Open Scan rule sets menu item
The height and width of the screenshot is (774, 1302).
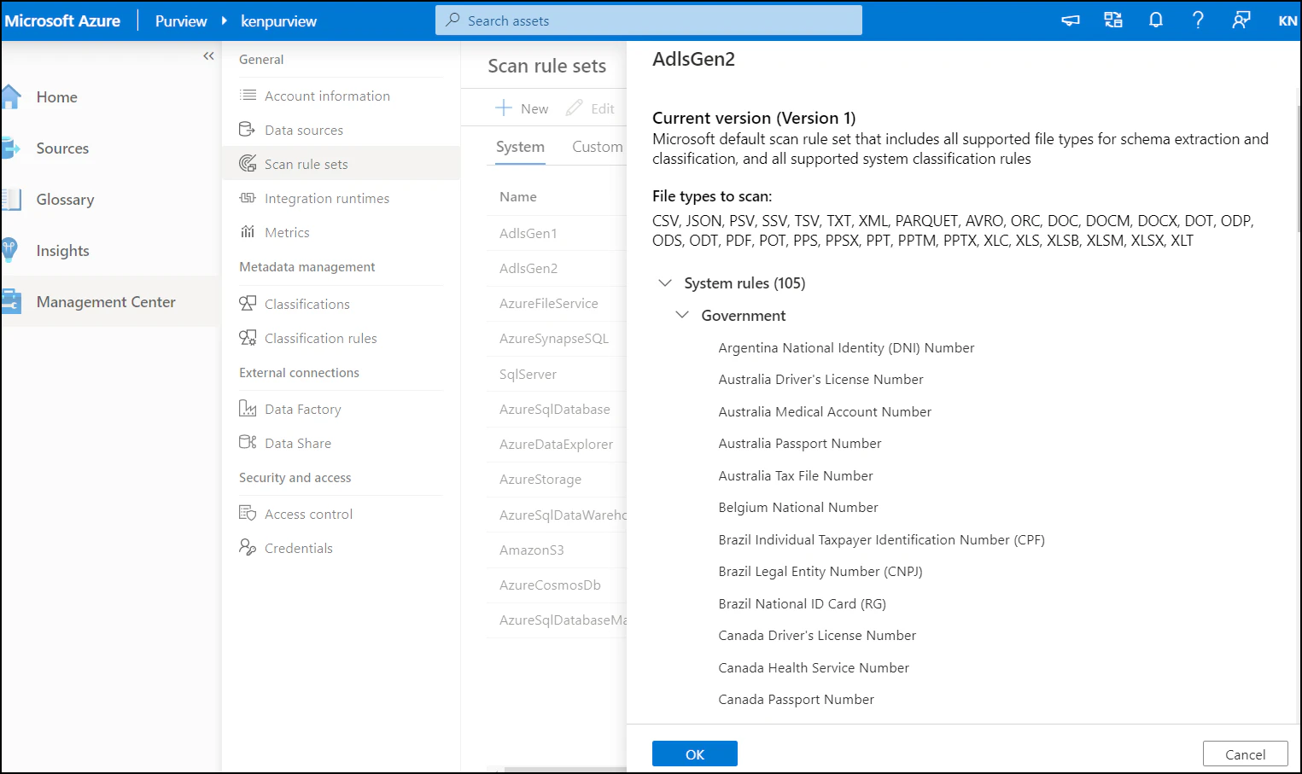click(x=341, y=164)
